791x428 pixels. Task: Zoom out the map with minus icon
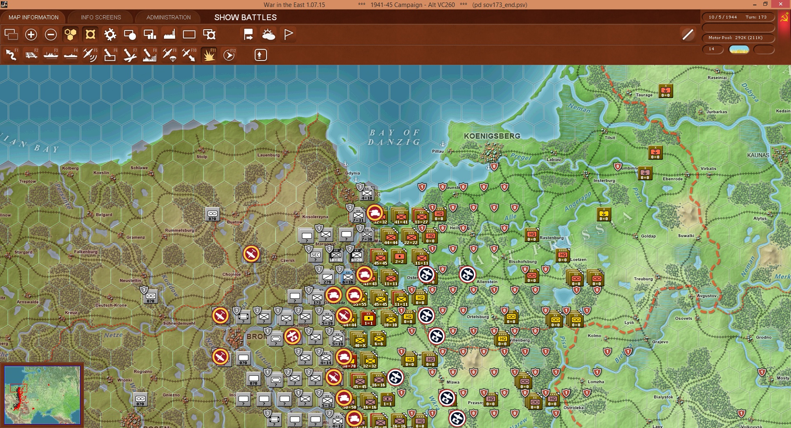tap(51, 35)
